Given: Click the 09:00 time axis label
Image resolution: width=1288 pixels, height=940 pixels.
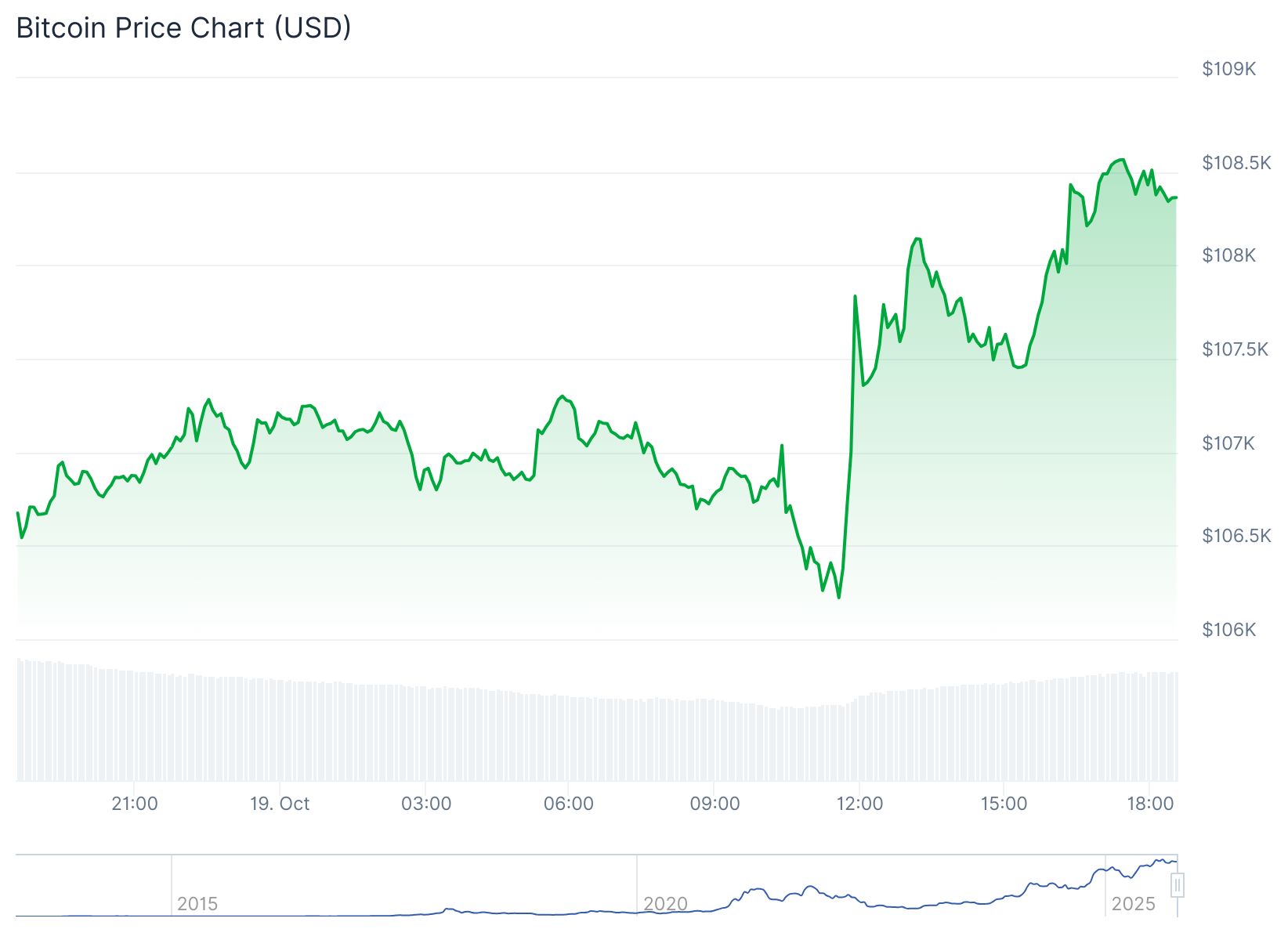Looking at the screenshot, I should [x=715, y=804].
